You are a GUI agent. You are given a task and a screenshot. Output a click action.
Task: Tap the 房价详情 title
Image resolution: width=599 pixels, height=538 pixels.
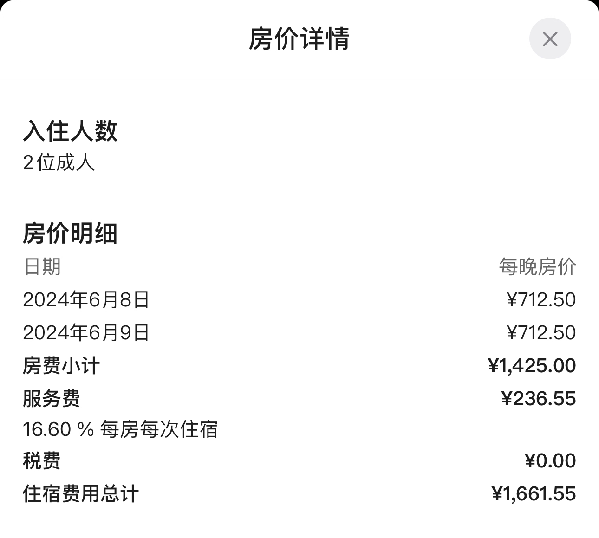click(299, 39)
